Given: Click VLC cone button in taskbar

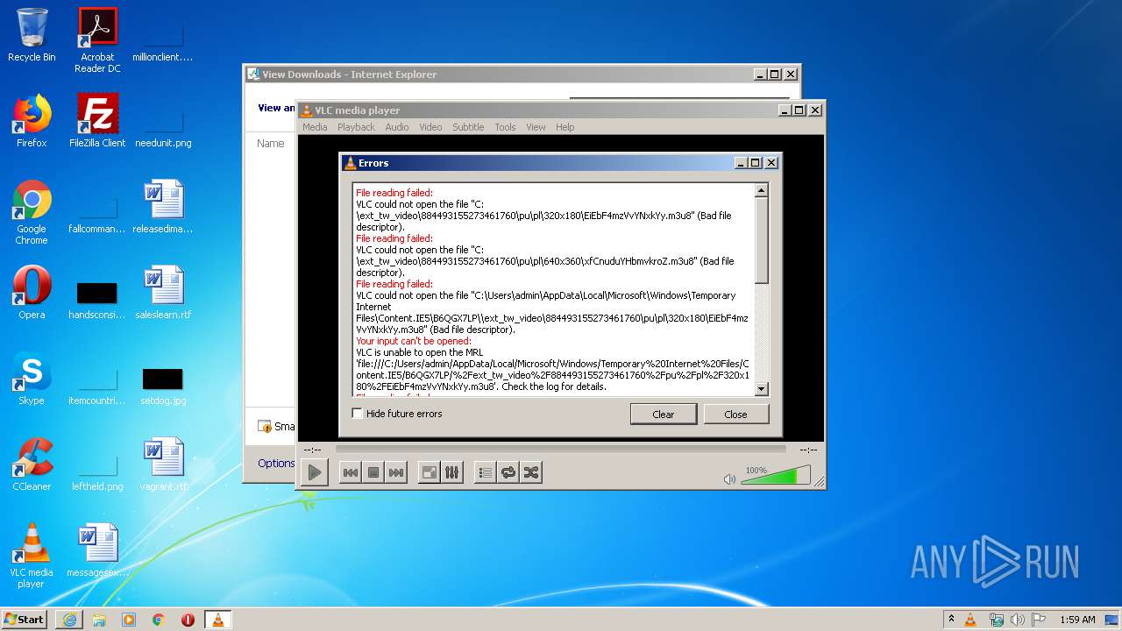Looking at the screenshot, I should click(218, 620).
